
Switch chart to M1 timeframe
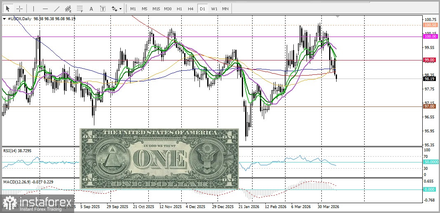133,9
